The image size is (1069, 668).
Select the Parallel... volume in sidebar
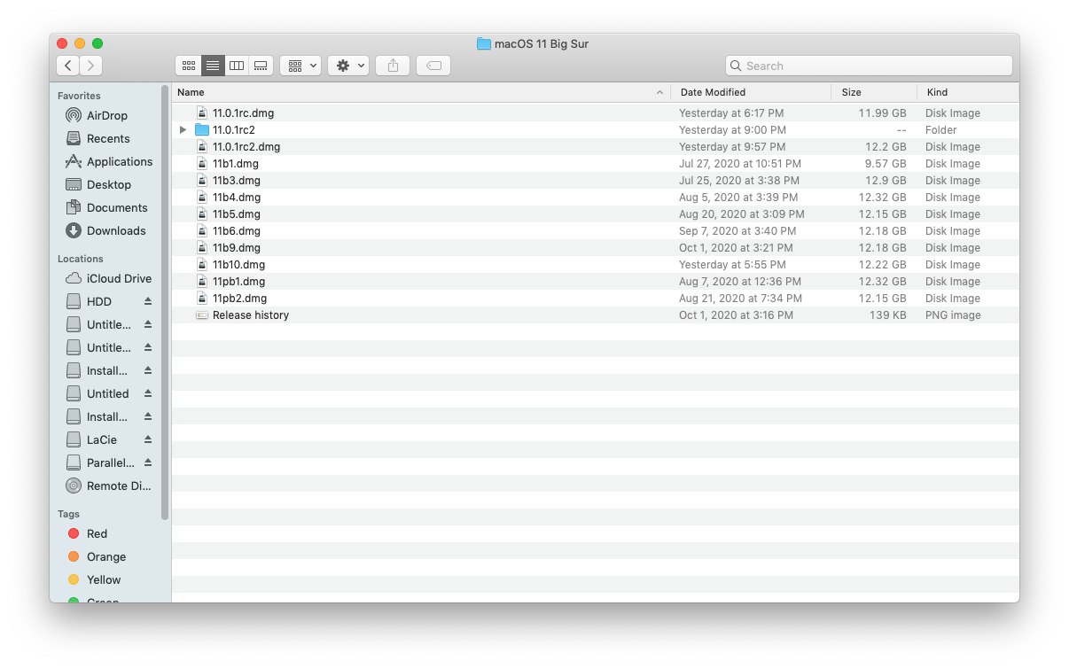[110, 462]
